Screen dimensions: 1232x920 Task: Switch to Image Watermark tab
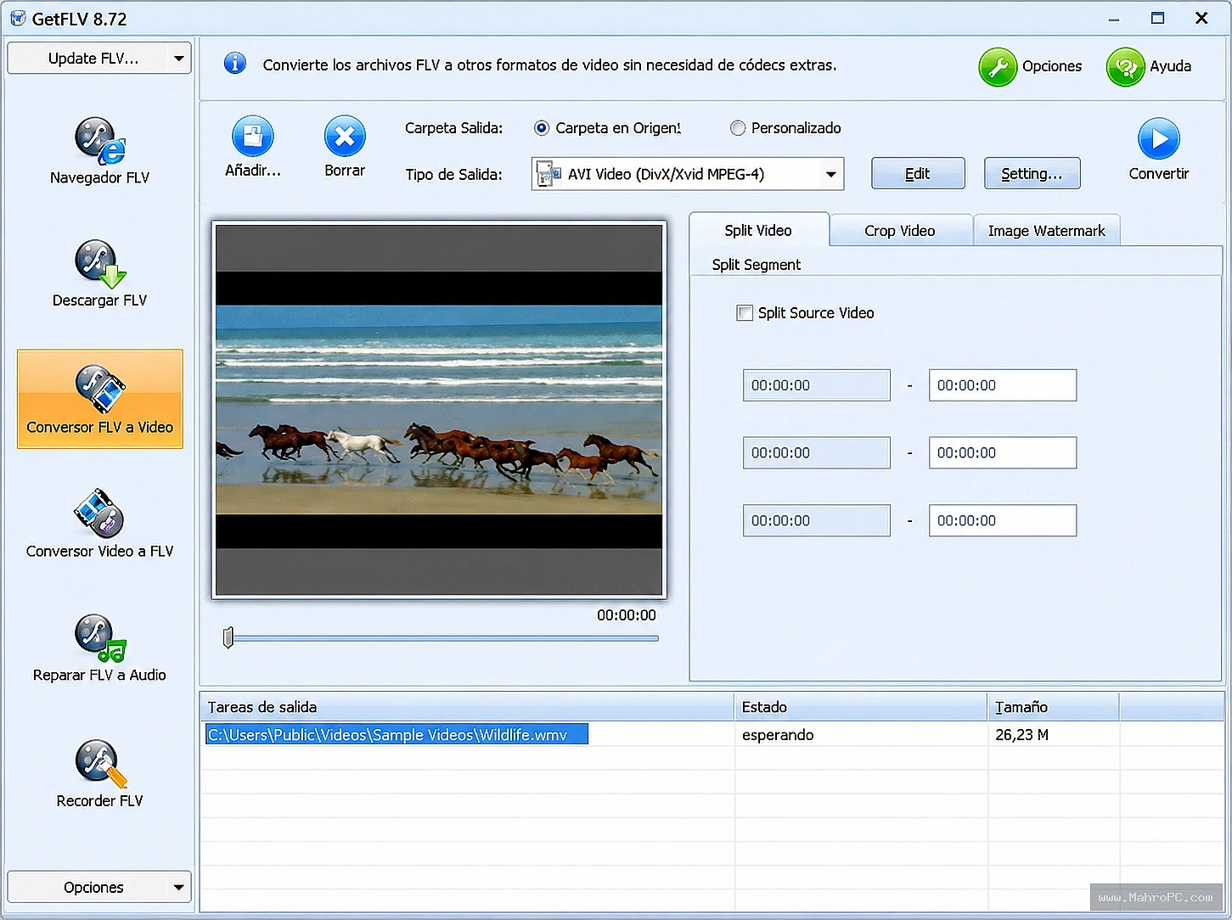(1047, 231)
